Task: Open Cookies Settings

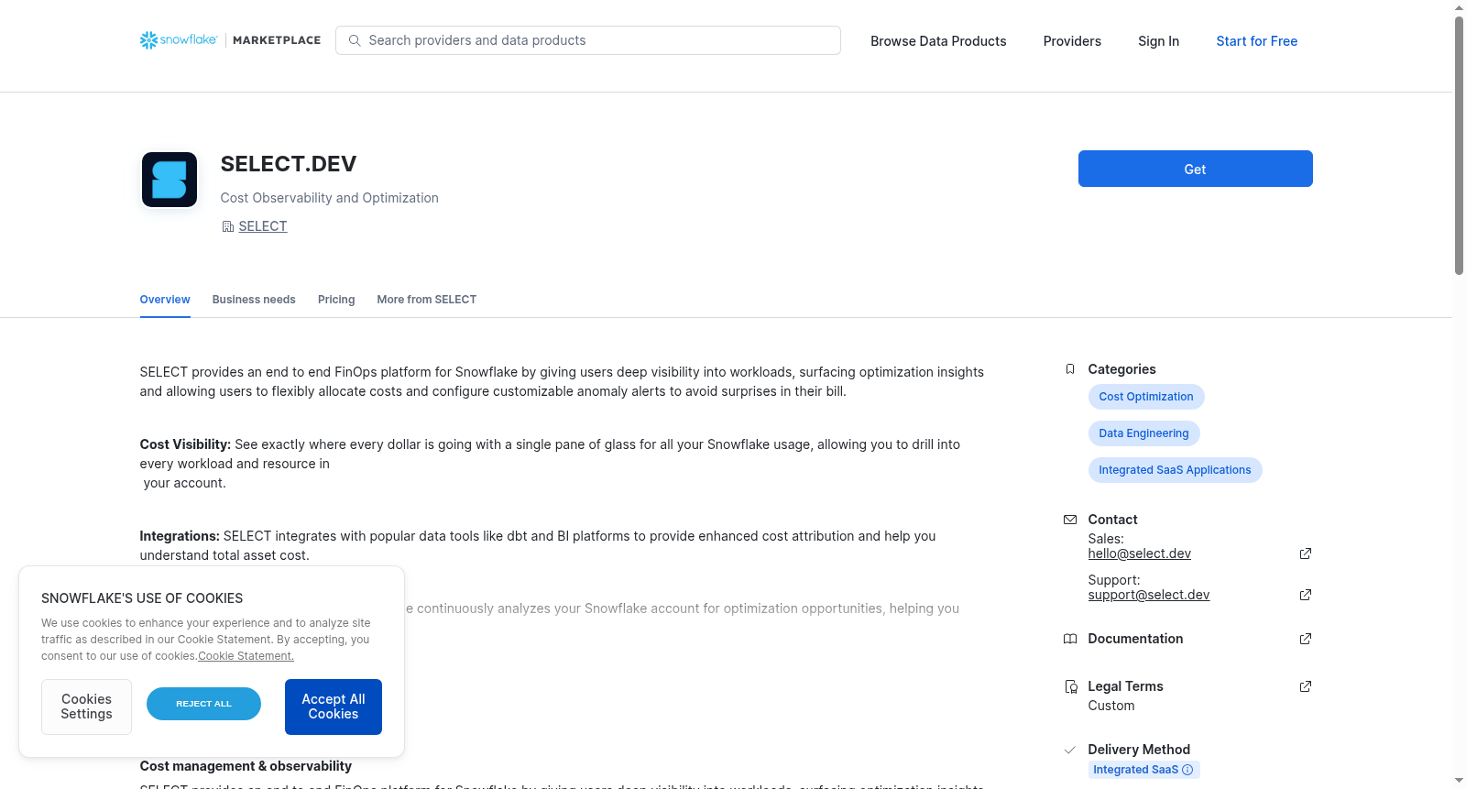Action: tap(86, 707)
